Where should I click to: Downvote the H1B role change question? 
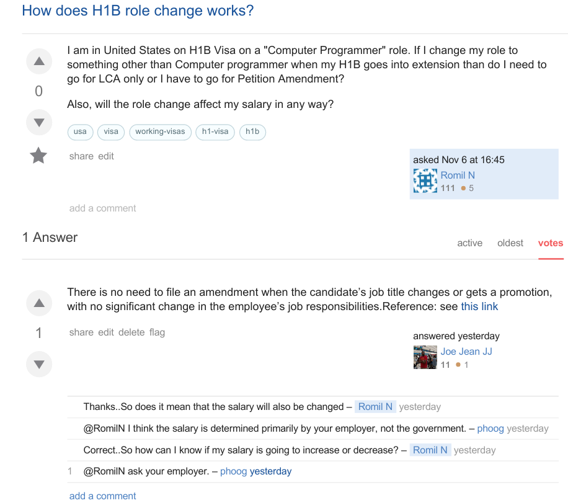[39, 122]
